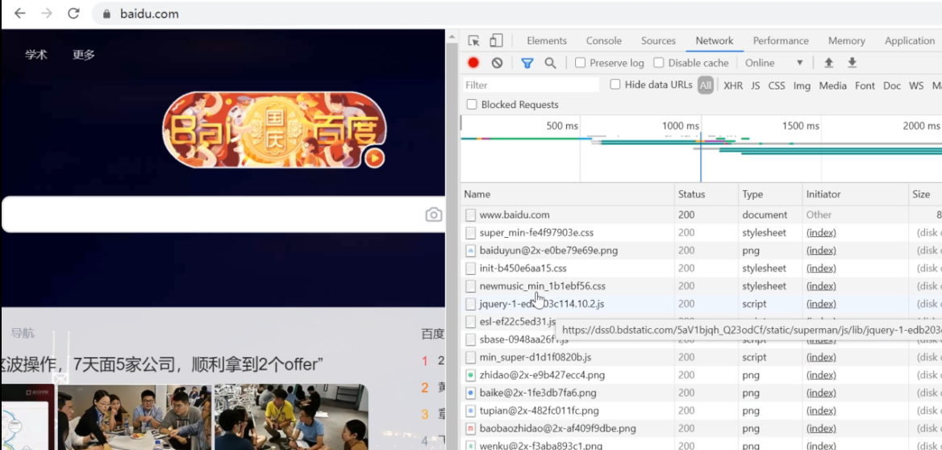Open network search magnifier icon

tap(550, 62)
